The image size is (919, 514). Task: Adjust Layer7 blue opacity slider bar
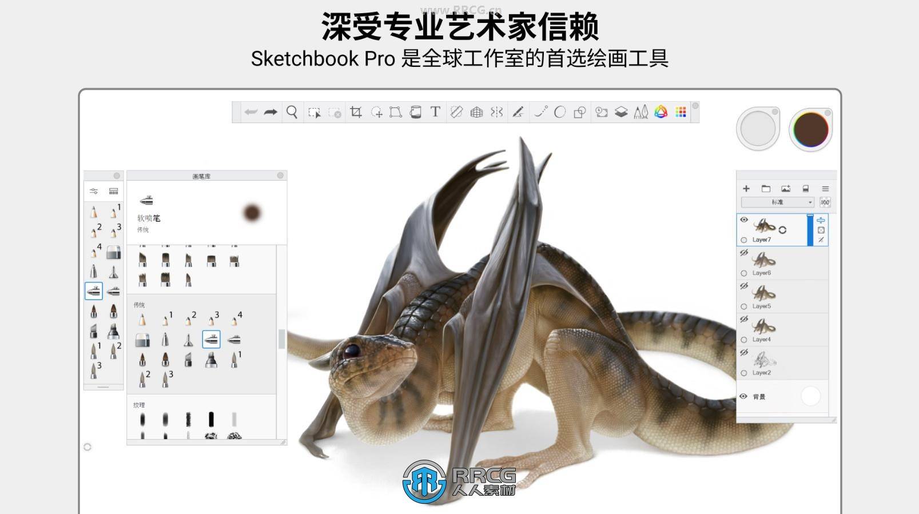click(810, 230)
